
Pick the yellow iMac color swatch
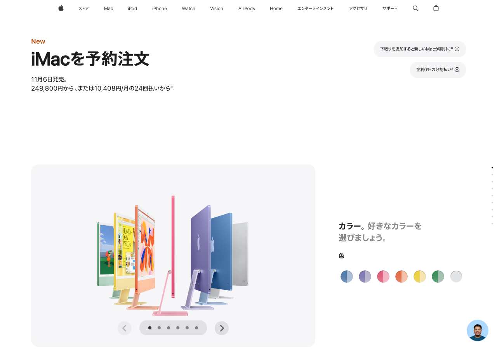[420, 276]
